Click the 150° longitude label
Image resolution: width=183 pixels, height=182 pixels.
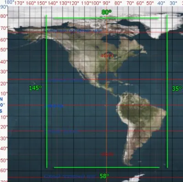42,3
